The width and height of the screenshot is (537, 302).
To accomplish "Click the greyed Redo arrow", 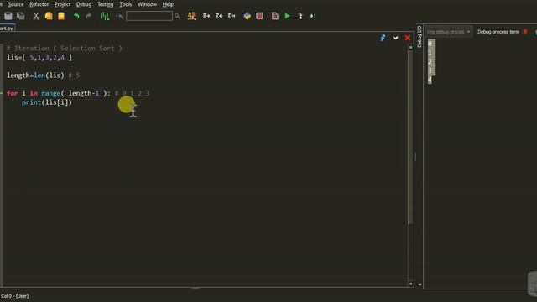I will [89, 16].
